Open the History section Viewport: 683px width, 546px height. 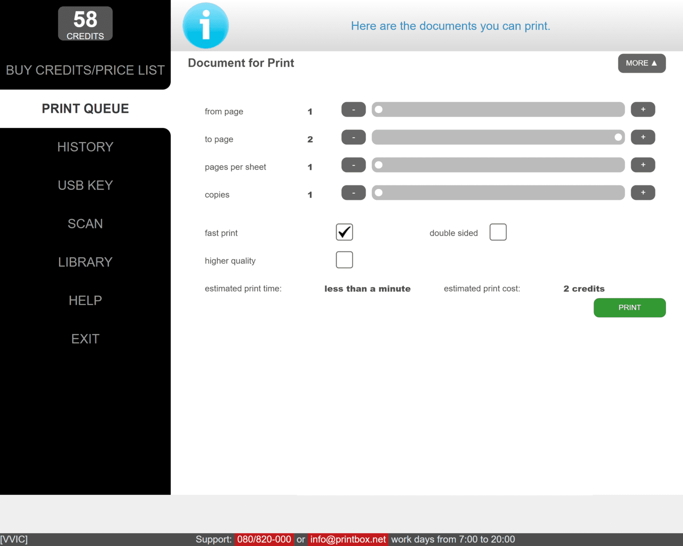(x=85, y=147)
